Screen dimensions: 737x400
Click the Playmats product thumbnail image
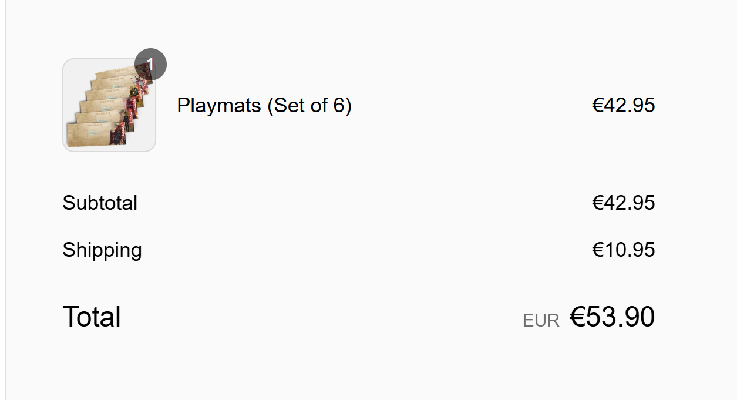(109, 106)
